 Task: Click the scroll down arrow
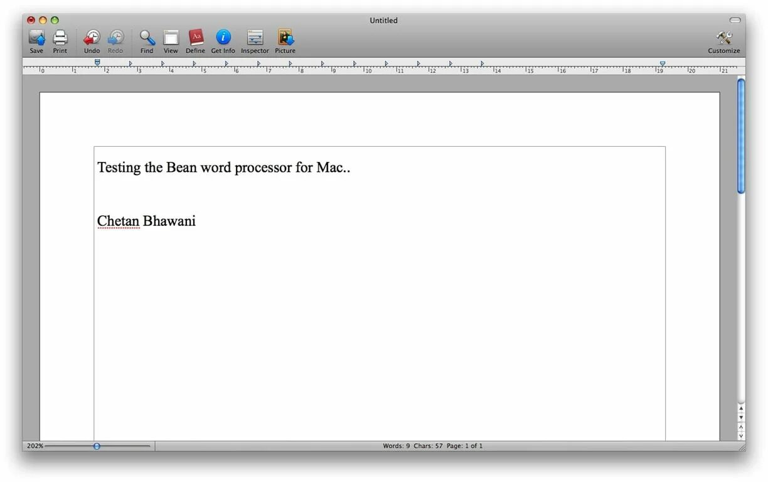[x=741, y=417]
